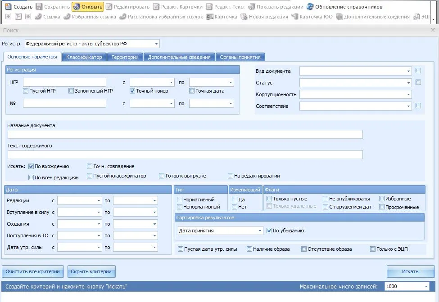Open the Регистр dropdown

(x=157, y=44)
